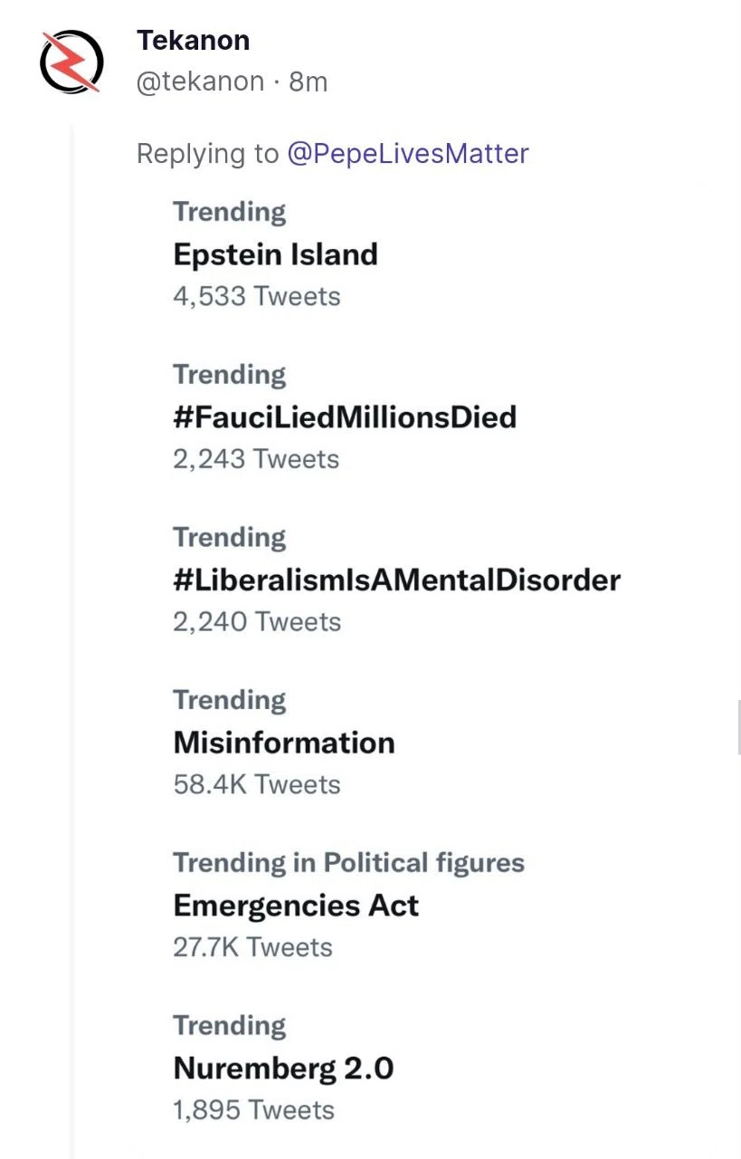Click the Trending in Political figures label
The image size is (741, 1159).
click(x=348, y=863)
